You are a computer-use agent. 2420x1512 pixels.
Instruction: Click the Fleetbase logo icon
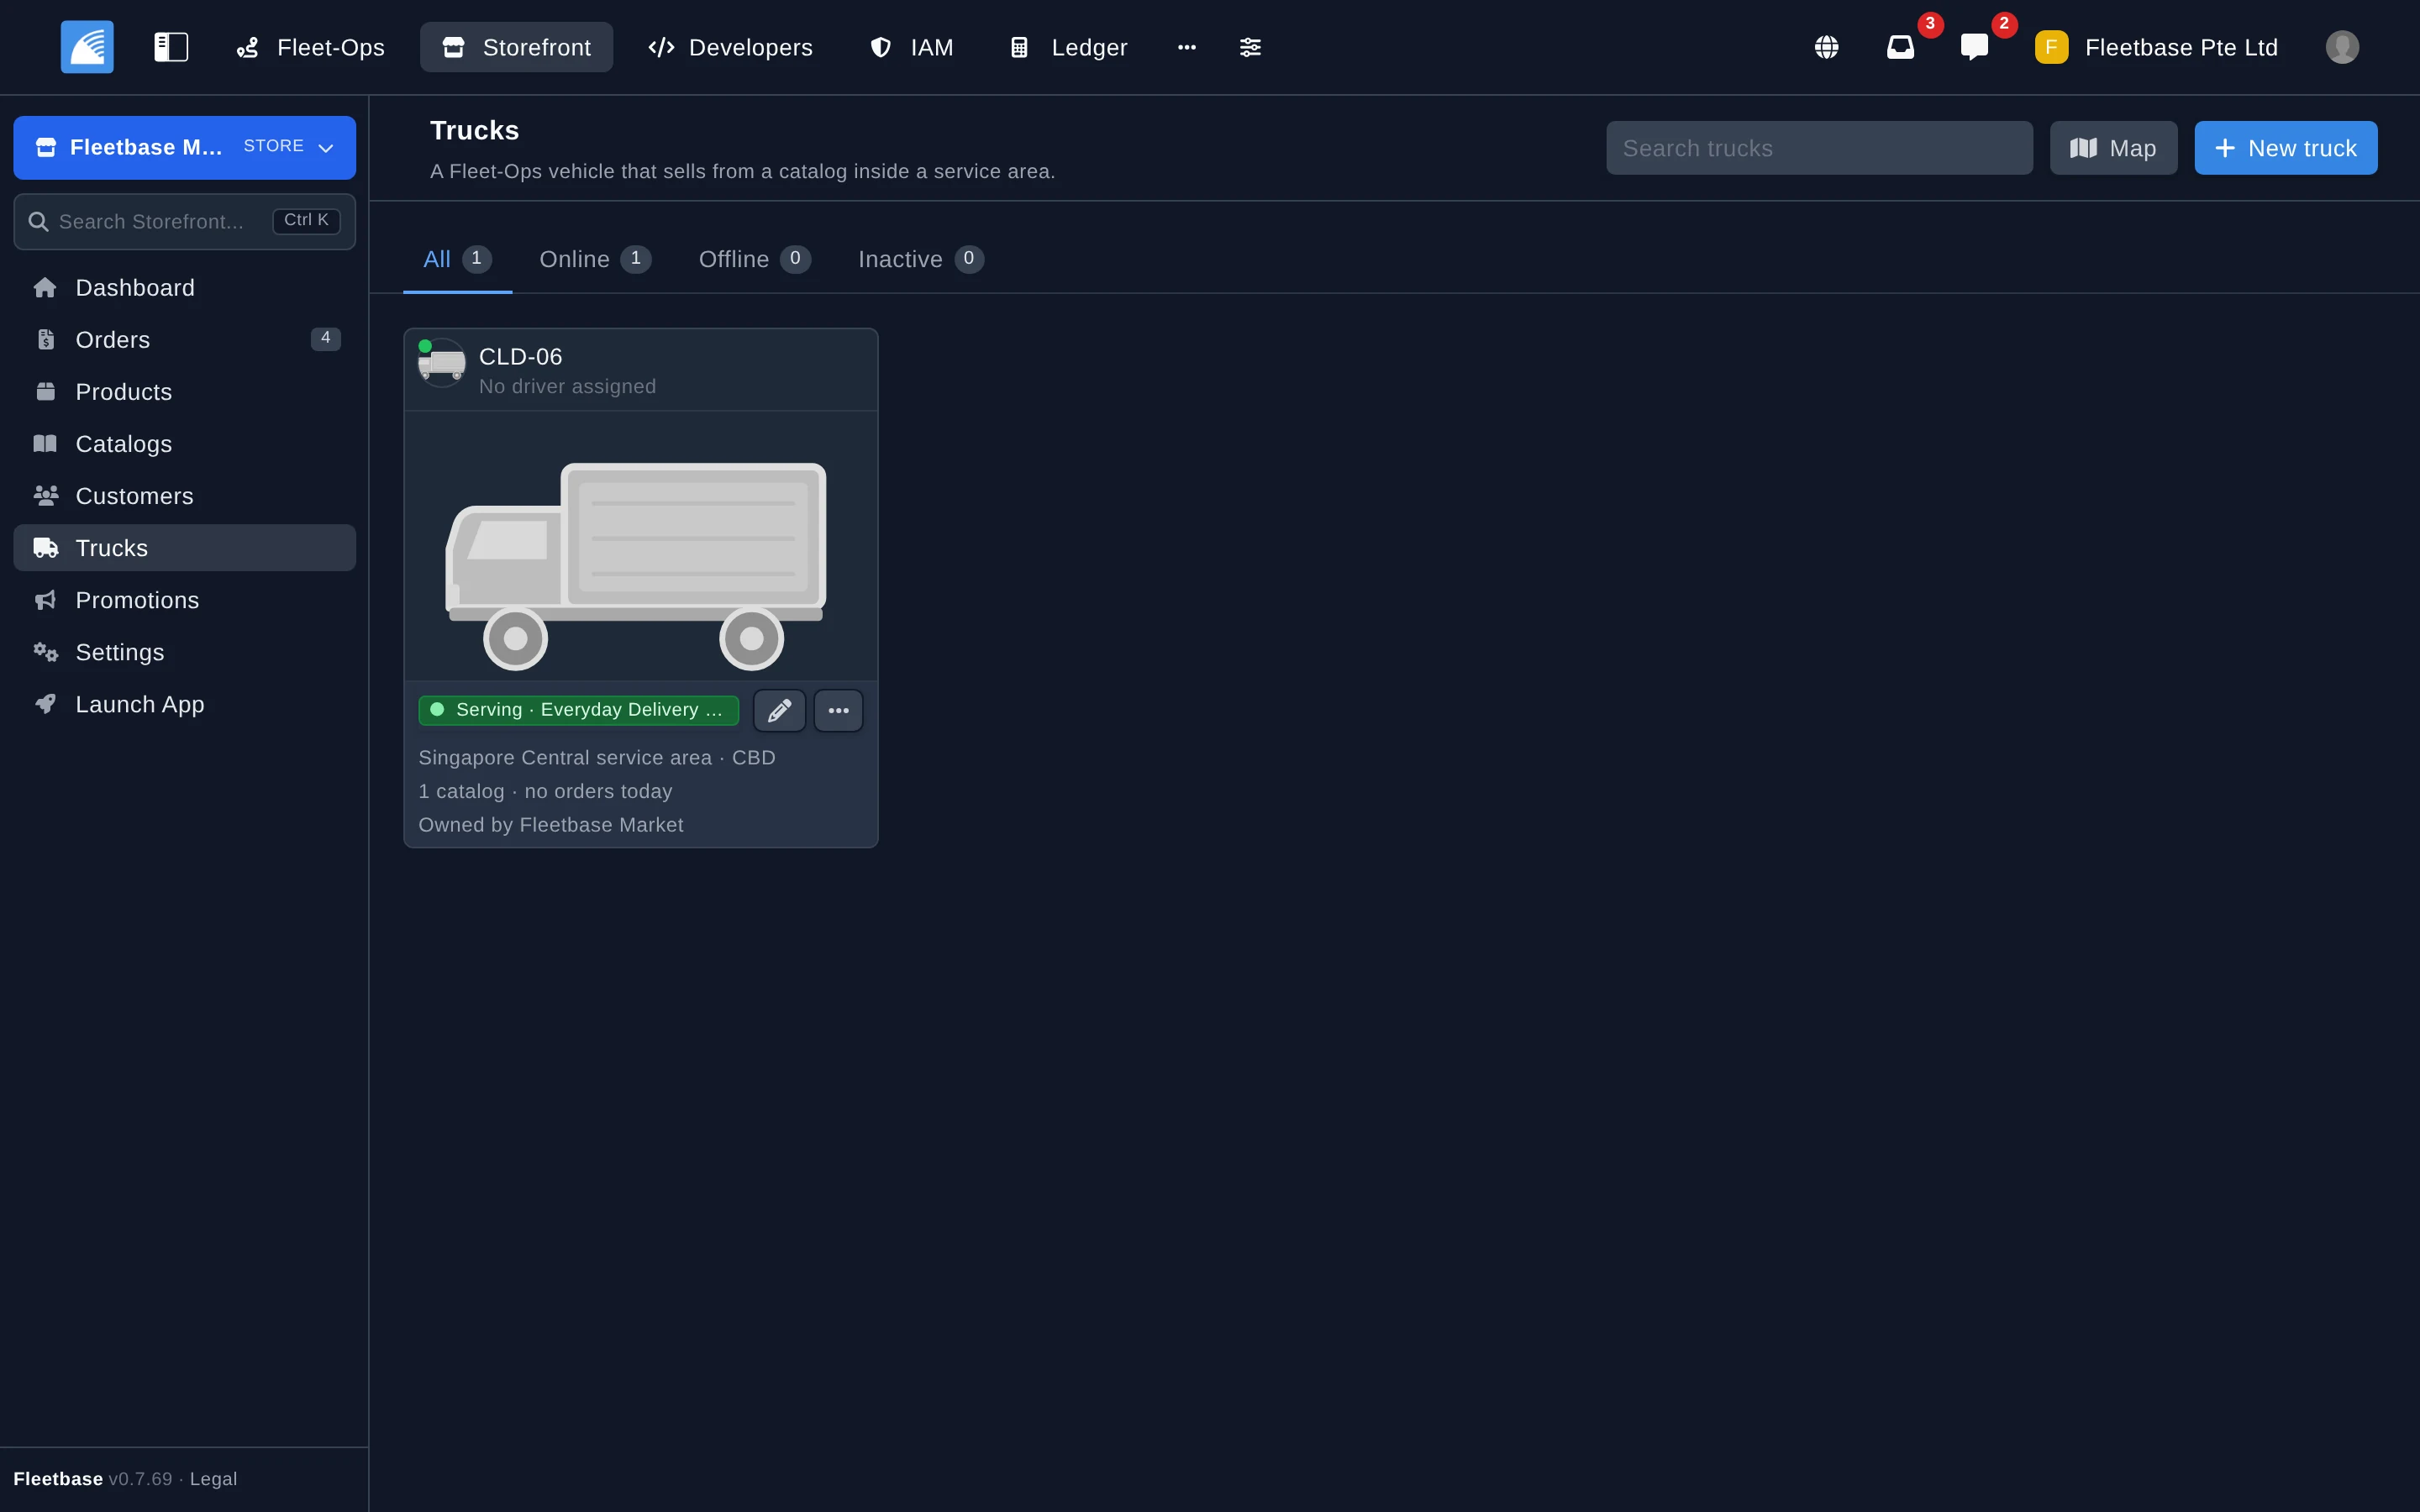point(87,47)
